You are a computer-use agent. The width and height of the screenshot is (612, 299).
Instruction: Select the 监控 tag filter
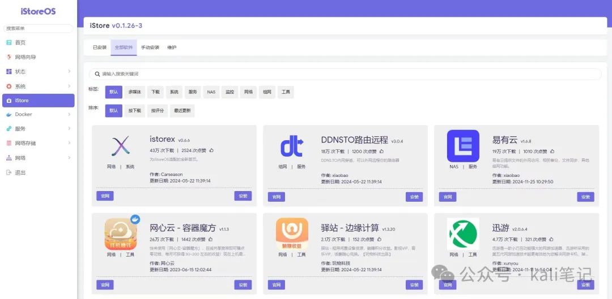coord(230,92)
